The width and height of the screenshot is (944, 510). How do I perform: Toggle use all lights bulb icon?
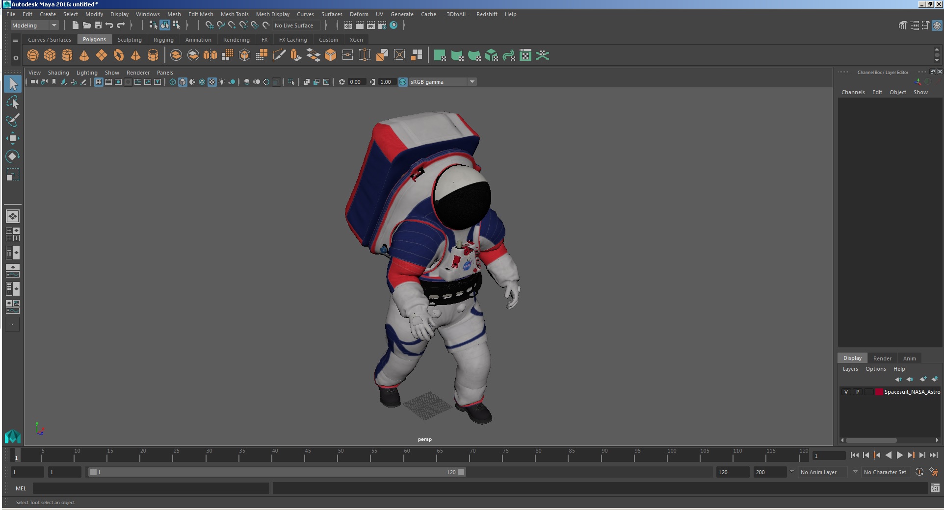(222, 82)
